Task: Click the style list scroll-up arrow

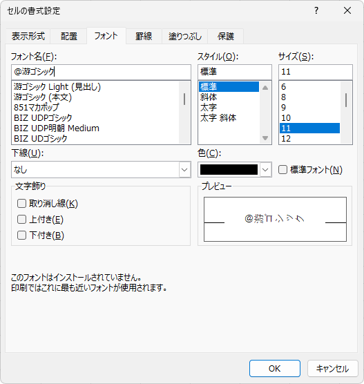Action: pos(265,88)
